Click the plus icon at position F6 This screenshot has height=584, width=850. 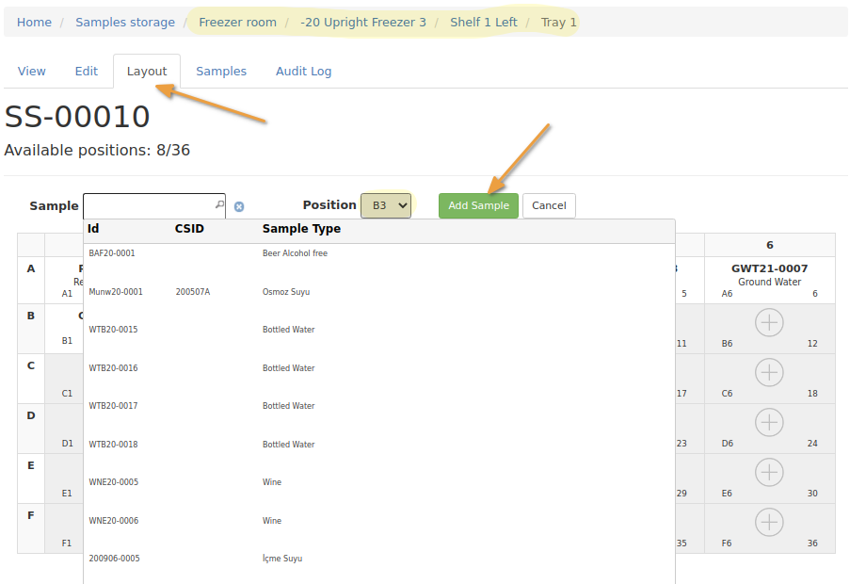769,522
